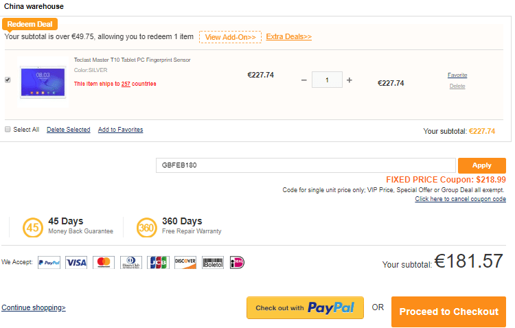Click the Boleto payment icon
This screenshot has height=328, width=515.
[x=213, y=262]
